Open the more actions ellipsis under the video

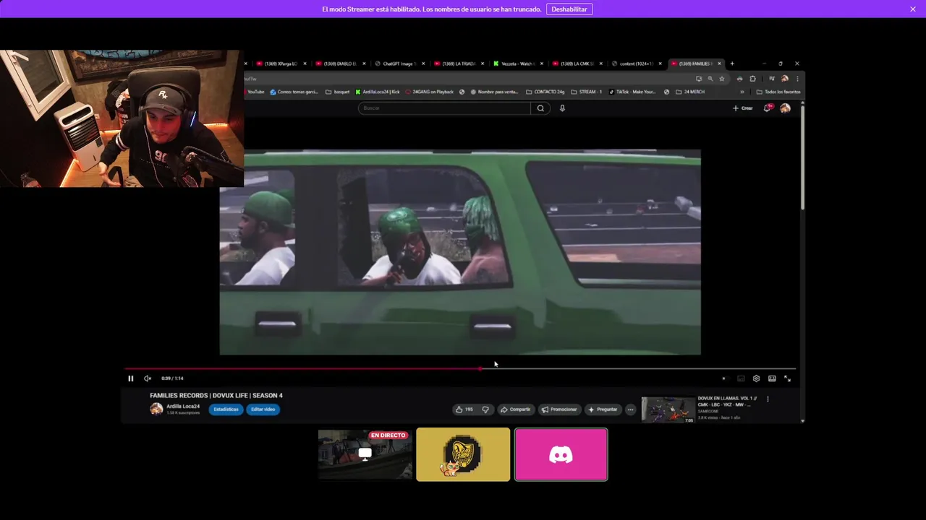point(630,409)
